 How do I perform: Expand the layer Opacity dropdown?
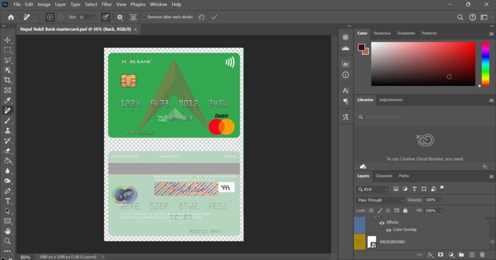pos(440,200)
